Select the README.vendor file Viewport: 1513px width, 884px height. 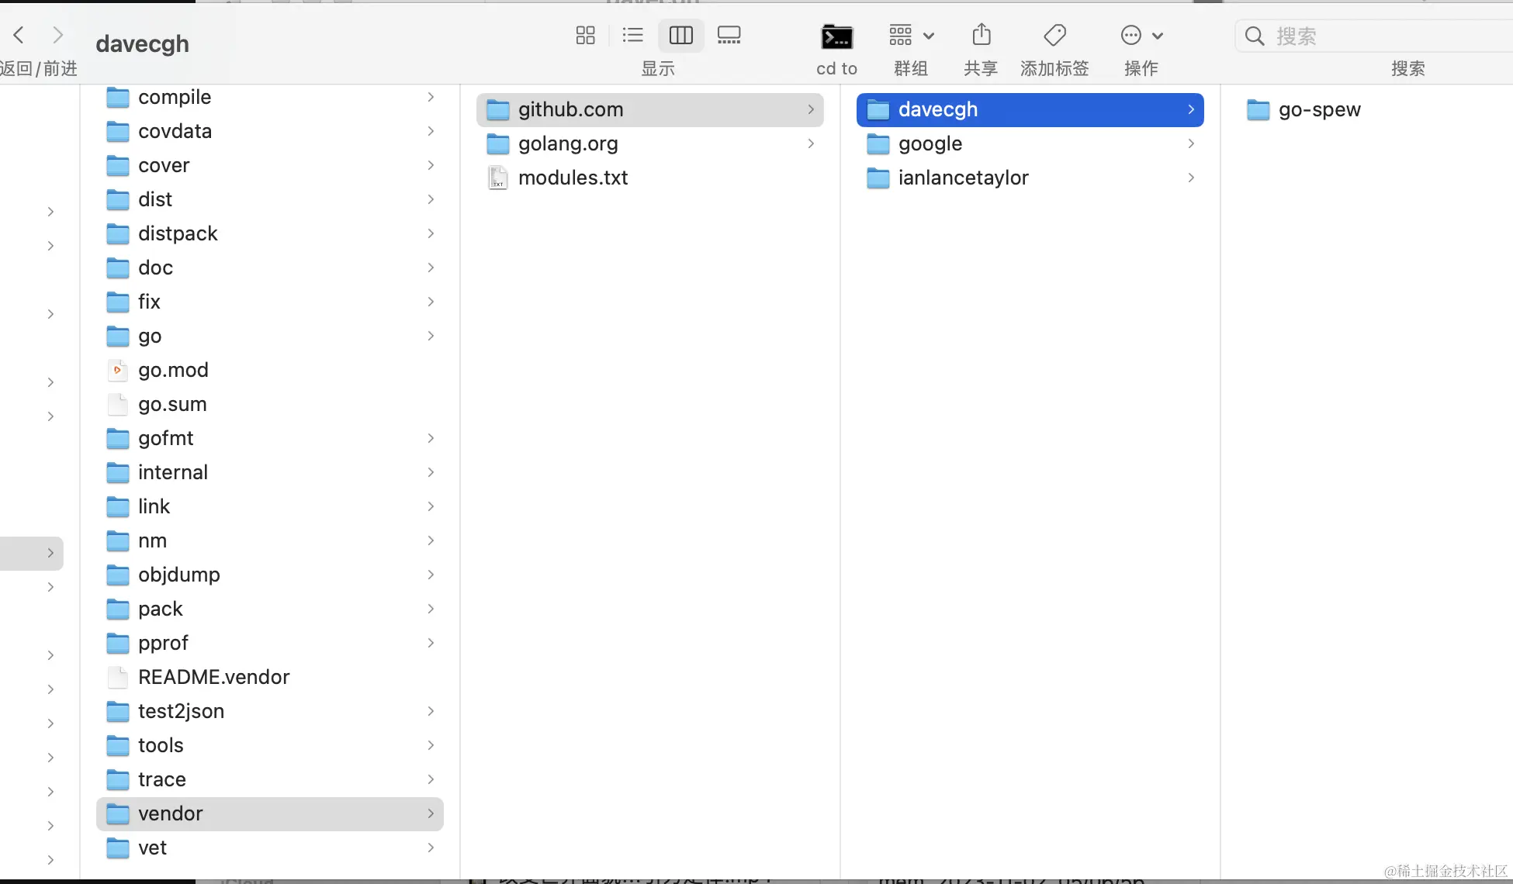pos(213,678)
